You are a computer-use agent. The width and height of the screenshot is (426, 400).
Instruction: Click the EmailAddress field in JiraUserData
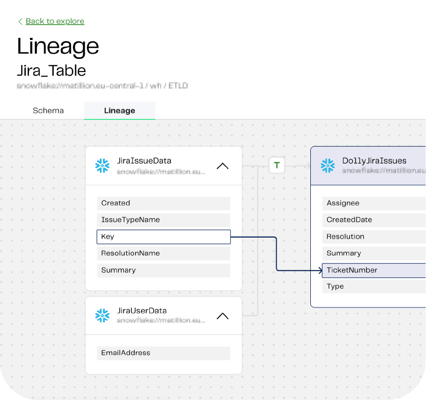(x=163, y=353)
